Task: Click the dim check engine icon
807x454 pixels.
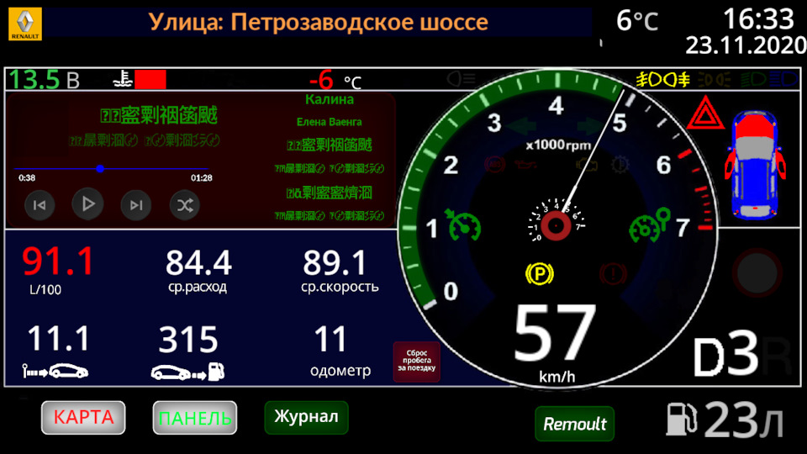Action: coord(587,165)
